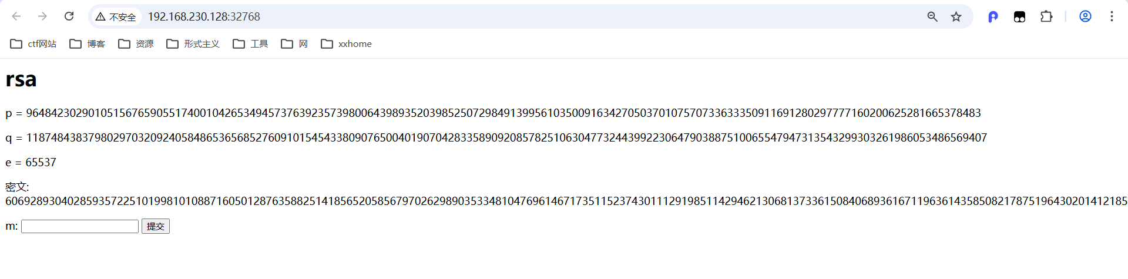Open the 工具 bookmark folder
The width and height of the screenshot is (1128, 279).
tap(250, 44)
